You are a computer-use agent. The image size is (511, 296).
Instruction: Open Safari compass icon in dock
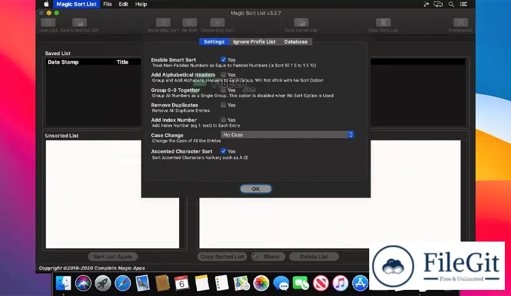(122, 283)
